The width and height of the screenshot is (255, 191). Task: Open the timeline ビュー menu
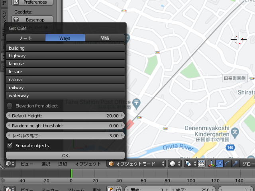(27, 189)
